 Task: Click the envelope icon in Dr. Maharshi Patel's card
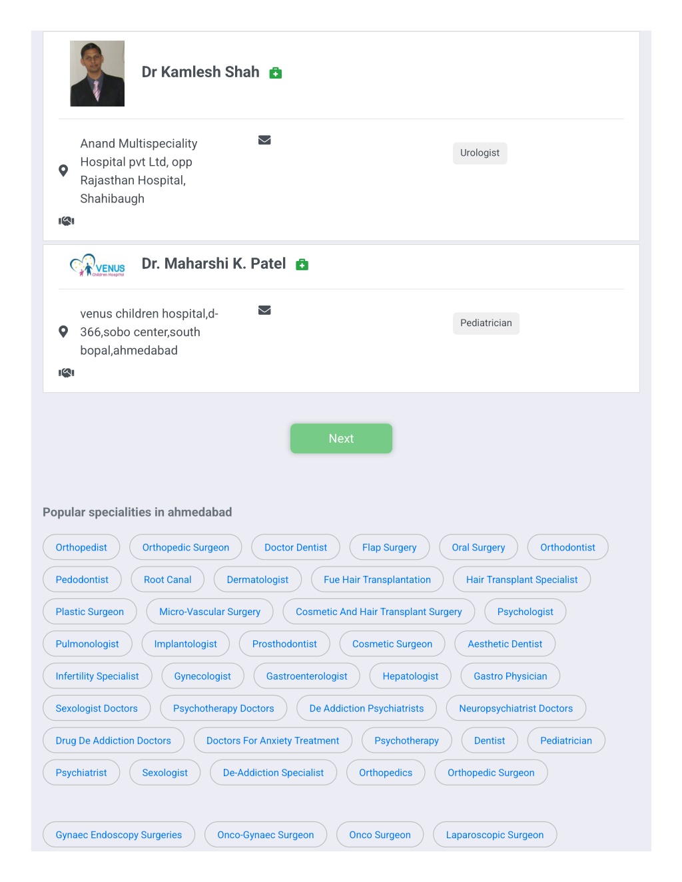(x=264, y=310)
